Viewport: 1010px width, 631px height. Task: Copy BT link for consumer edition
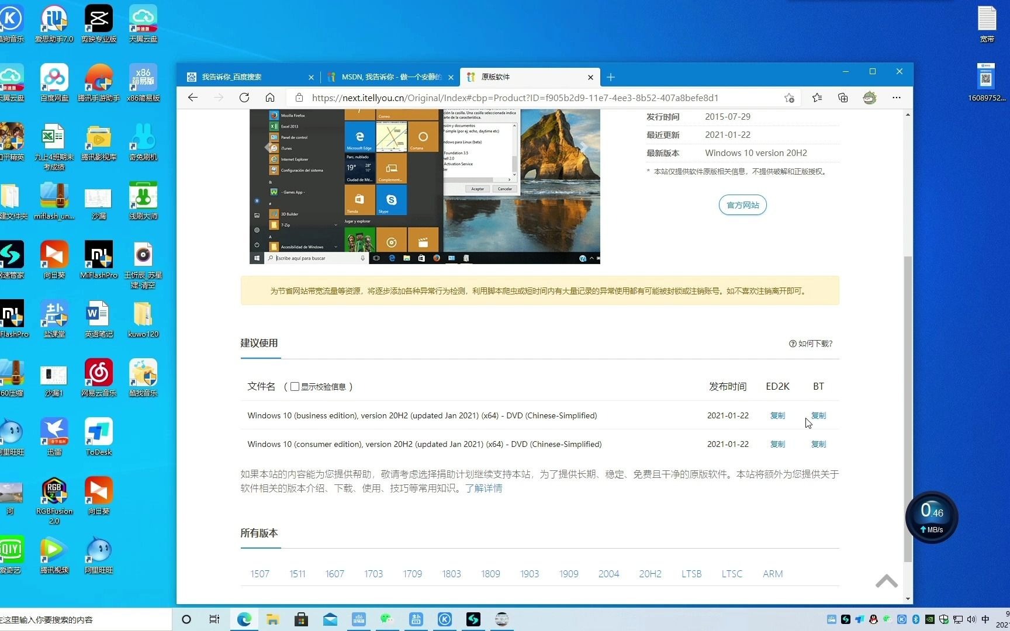[818, 444]
